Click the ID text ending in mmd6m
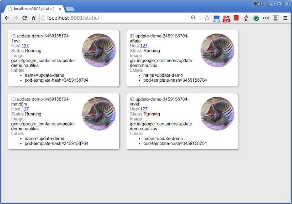This screenshot has width=292, height=204. pos(41,101)
